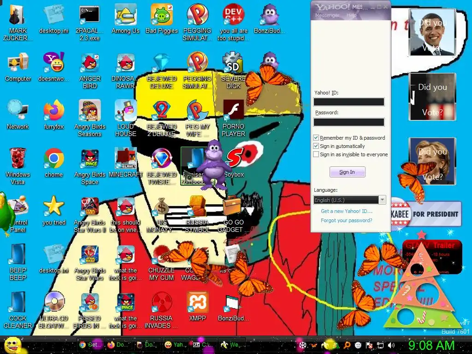Select the you tried star icon

click(54, 211)
